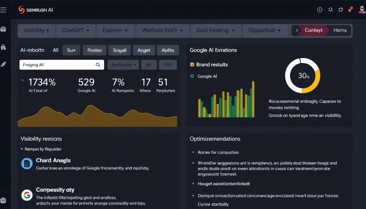
Task: Open the user profile avatar
Action: pos(362,10)
